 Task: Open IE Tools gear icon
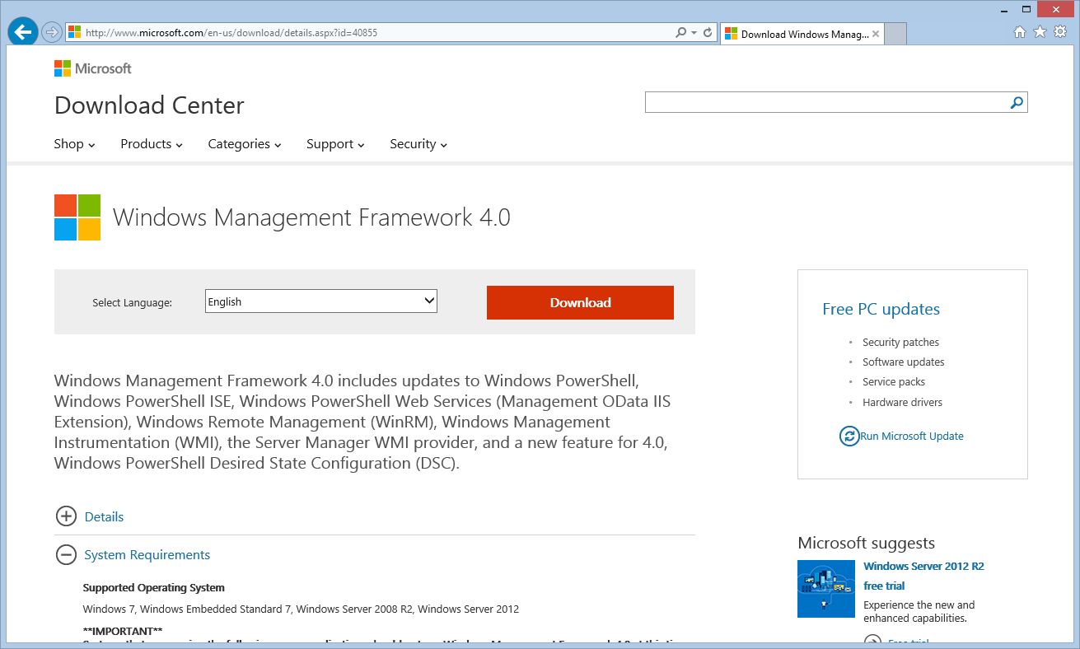click(1060, 32)
